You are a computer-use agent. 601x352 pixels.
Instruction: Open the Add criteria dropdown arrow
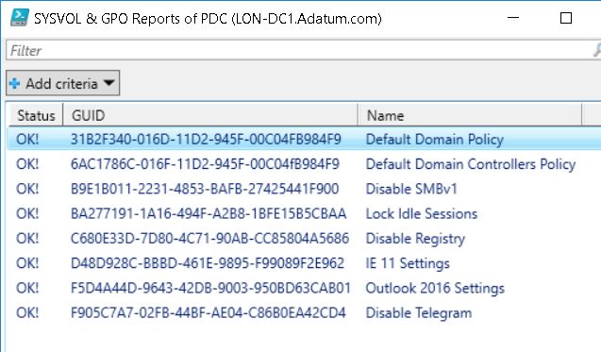109,83
